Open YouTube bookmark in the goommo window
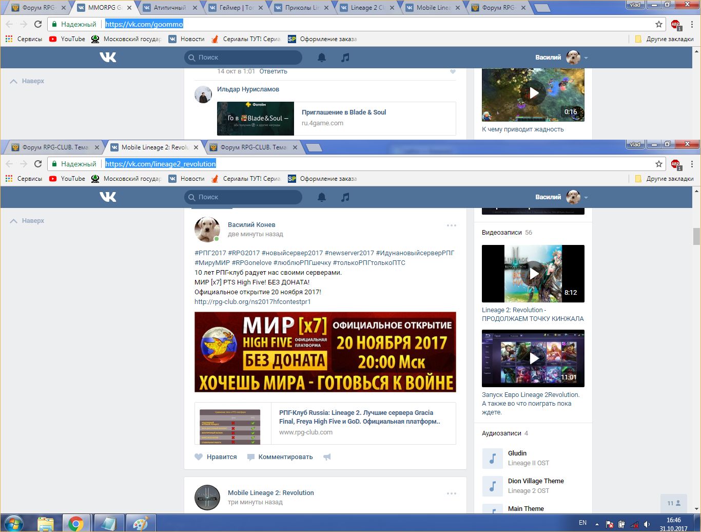 pyautogui.click(x=67, y=39)
